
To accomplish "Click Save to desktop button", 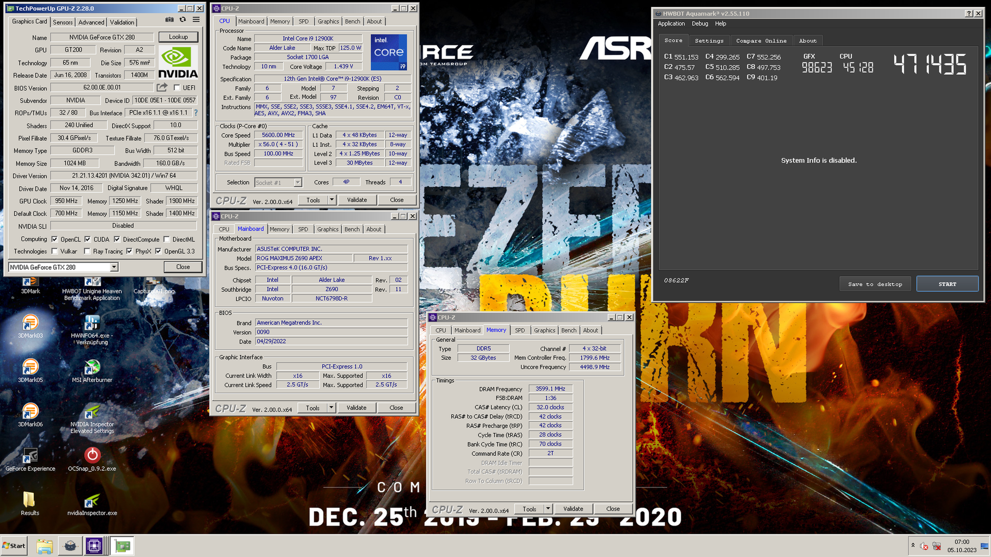I will tap(875, 284).
